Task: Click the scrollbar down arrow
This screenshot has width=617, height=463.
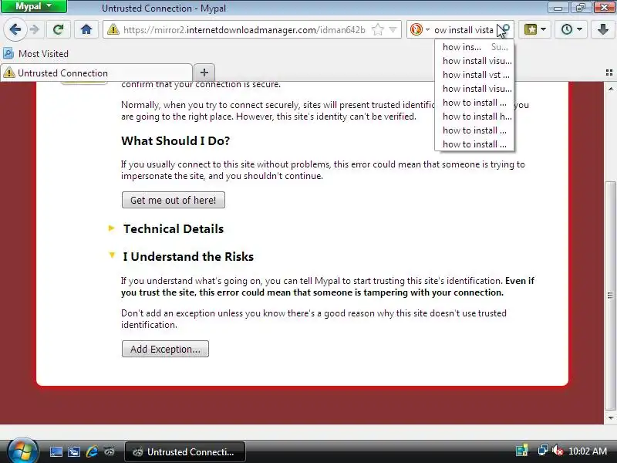Action: 610,417
